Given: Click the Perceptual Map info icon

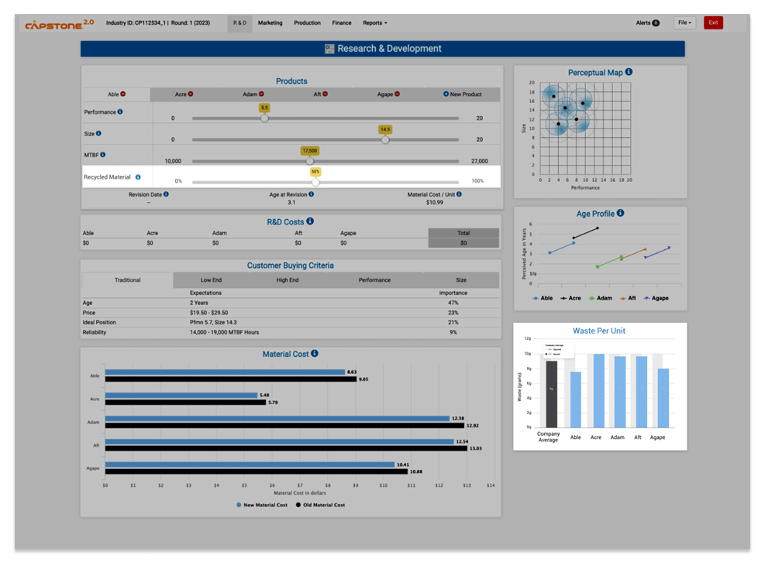Looking at the screenshot, I should coord(629,72).
